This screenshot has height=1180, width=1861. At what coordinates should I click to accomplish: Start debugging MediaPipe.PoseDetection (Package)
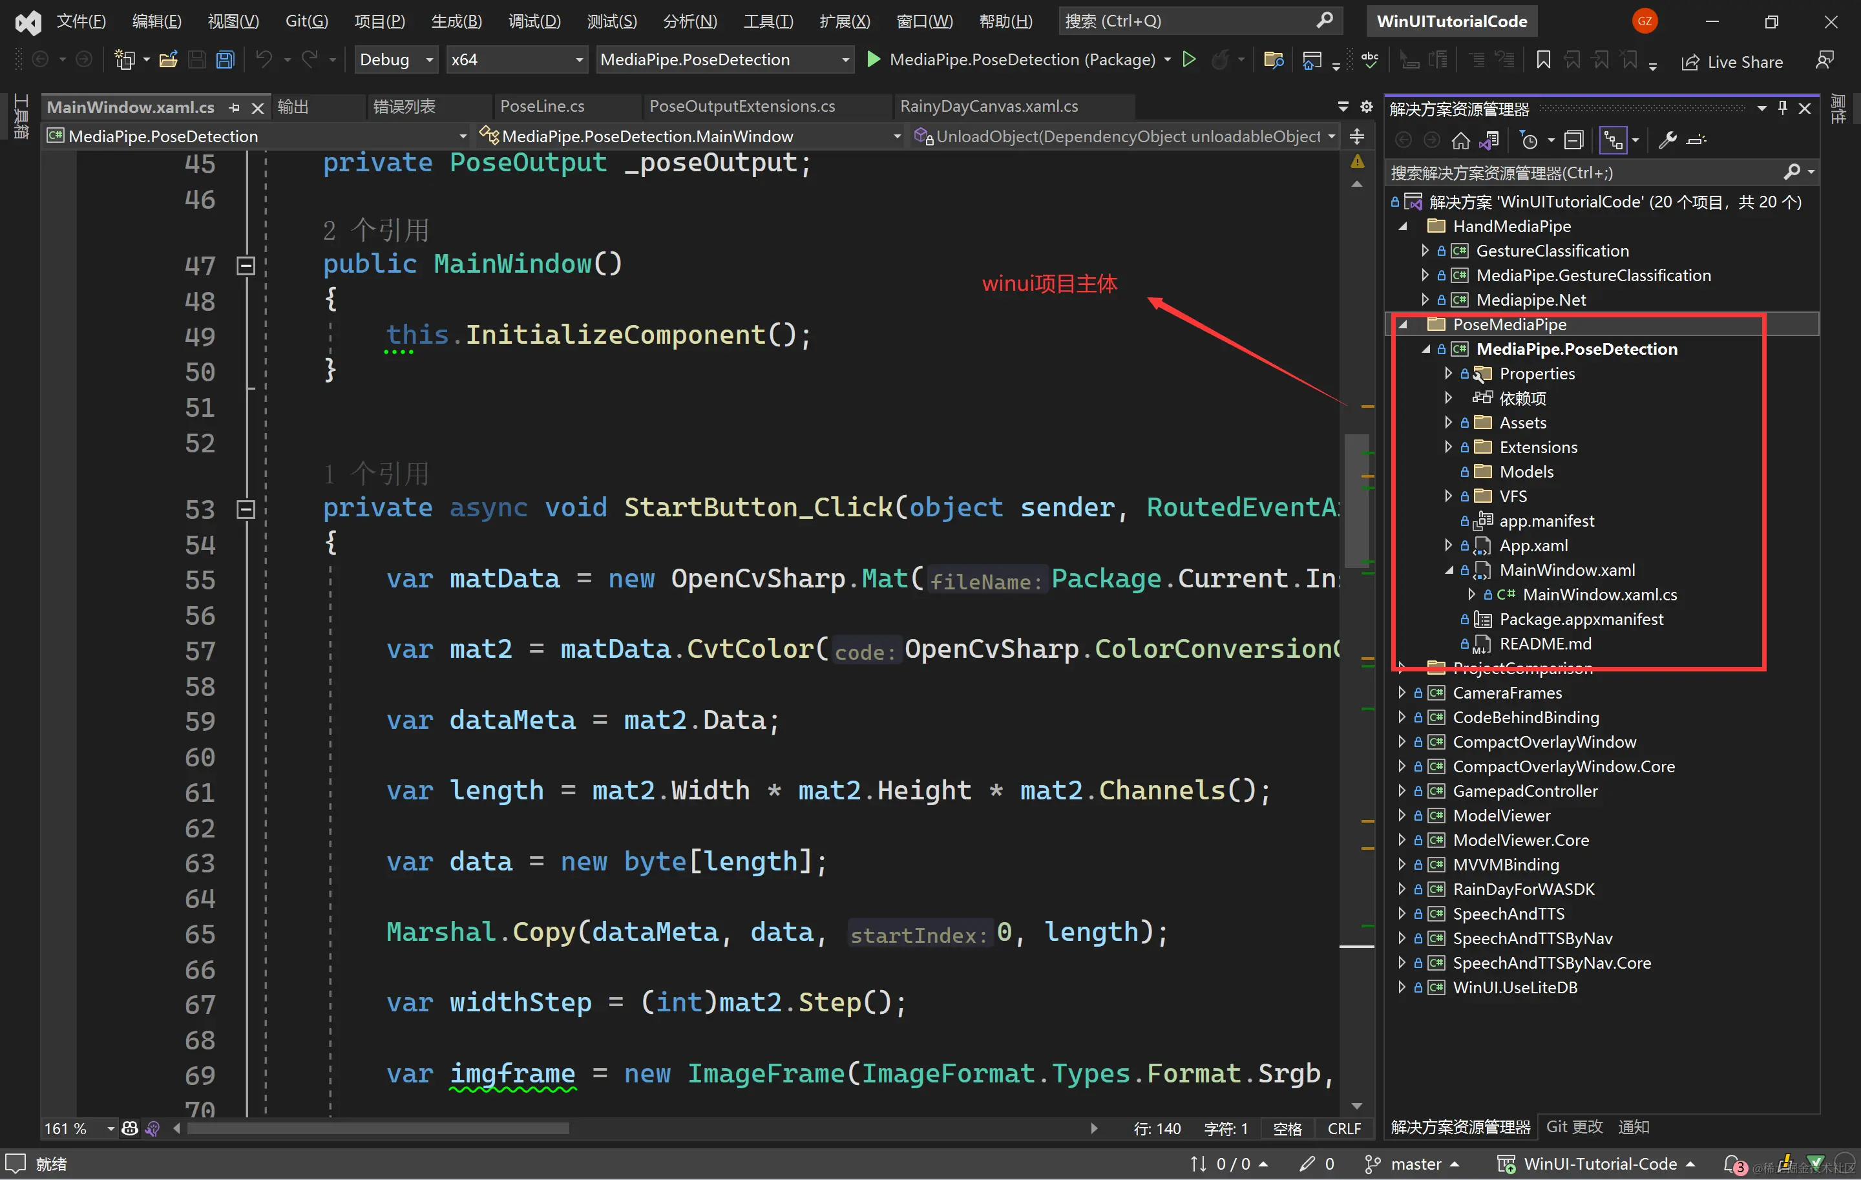pos(873,59)
